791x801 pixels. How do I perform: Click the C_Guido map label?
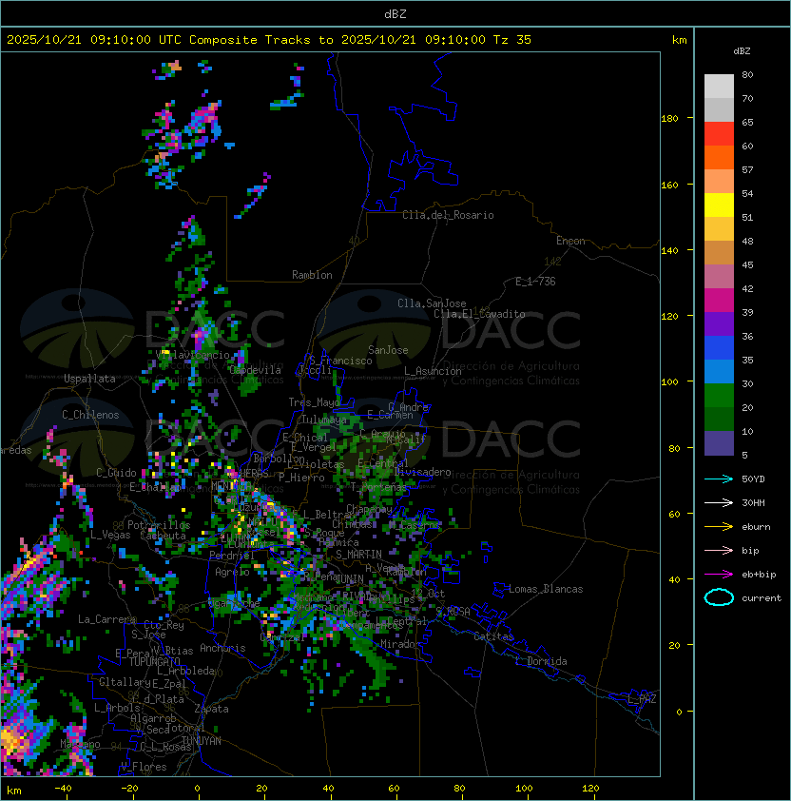[116, 473]
